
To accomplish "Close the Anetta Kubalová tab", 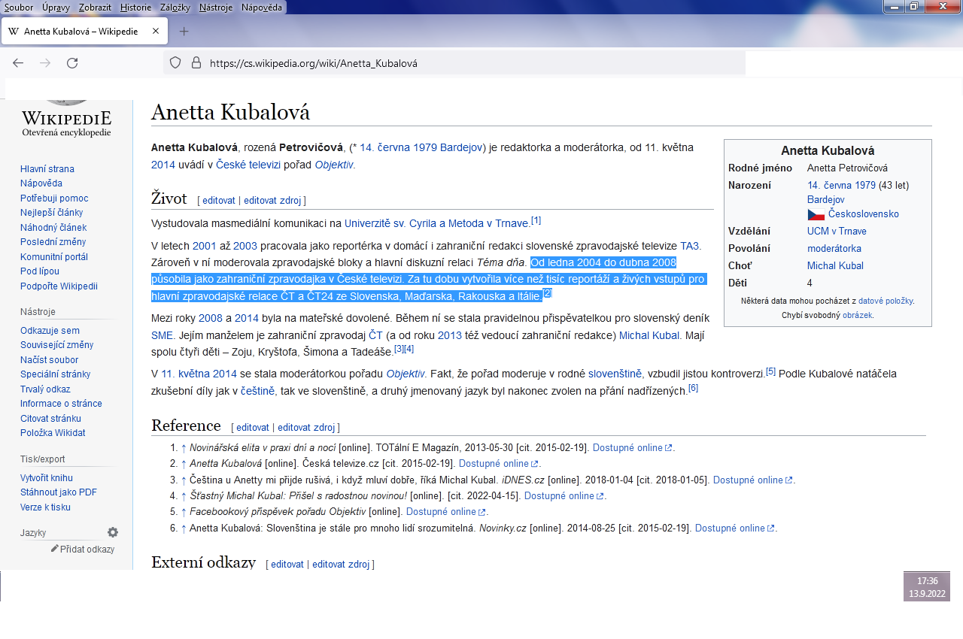I will pyautogui.click(x=155, y=32).
